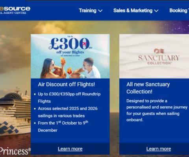The image size is (189, 157).
Task: Click the Up to £300/€350pp bullet text
Action: [x=69, y=98]
